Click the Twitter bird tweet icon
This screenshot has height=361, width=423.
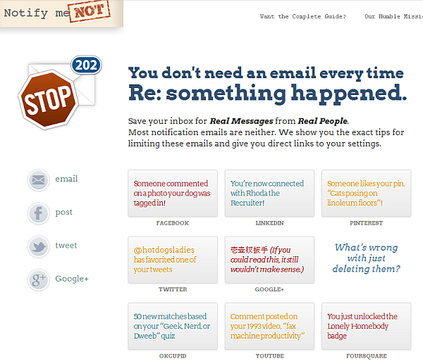click(x=38, y=246)
